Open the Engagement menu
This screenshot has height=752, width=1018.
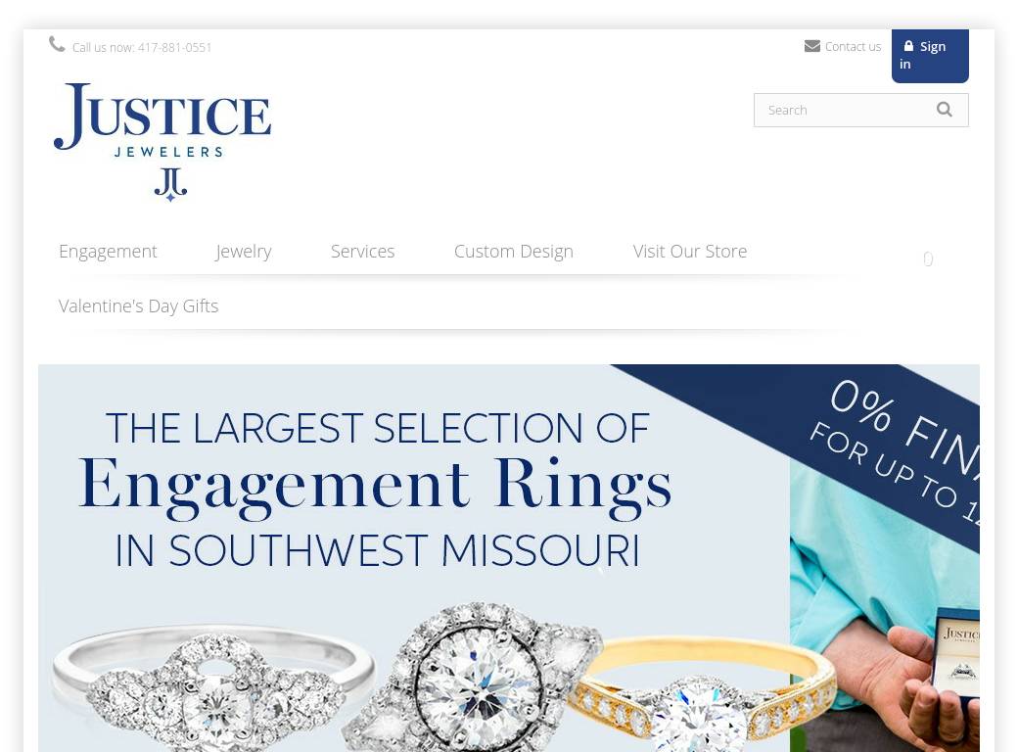tap(108, 252)
